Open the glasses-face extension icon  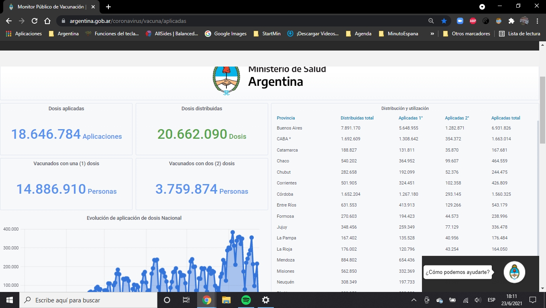point(499,21)
